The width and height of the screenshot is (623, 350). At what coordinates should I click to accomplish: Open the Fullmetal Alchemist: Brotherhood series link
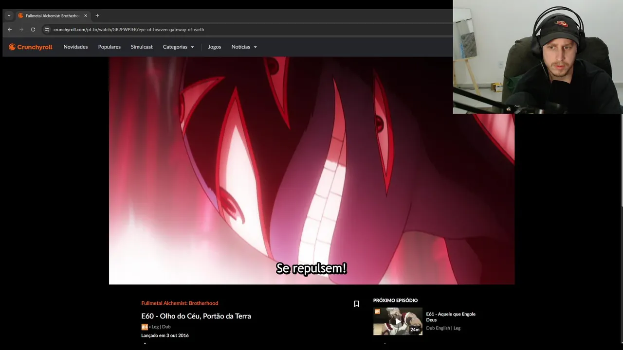(x=180, y=303)
